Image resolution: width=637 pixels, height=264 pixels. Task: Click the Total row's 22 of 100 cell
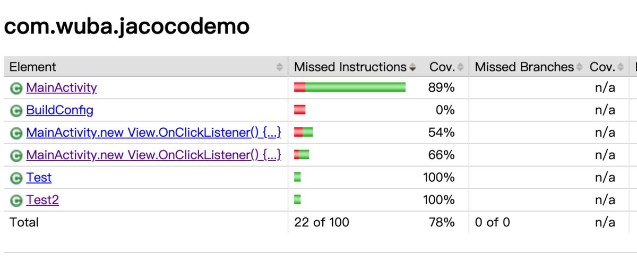(322, 222)
